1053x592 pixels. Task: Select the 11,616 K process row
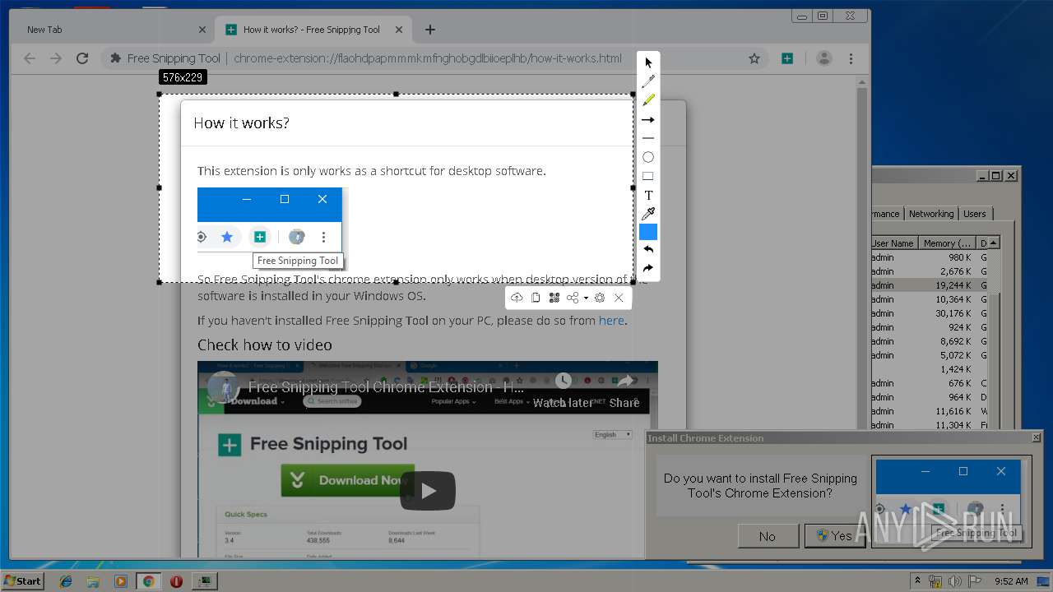point(930,411)
